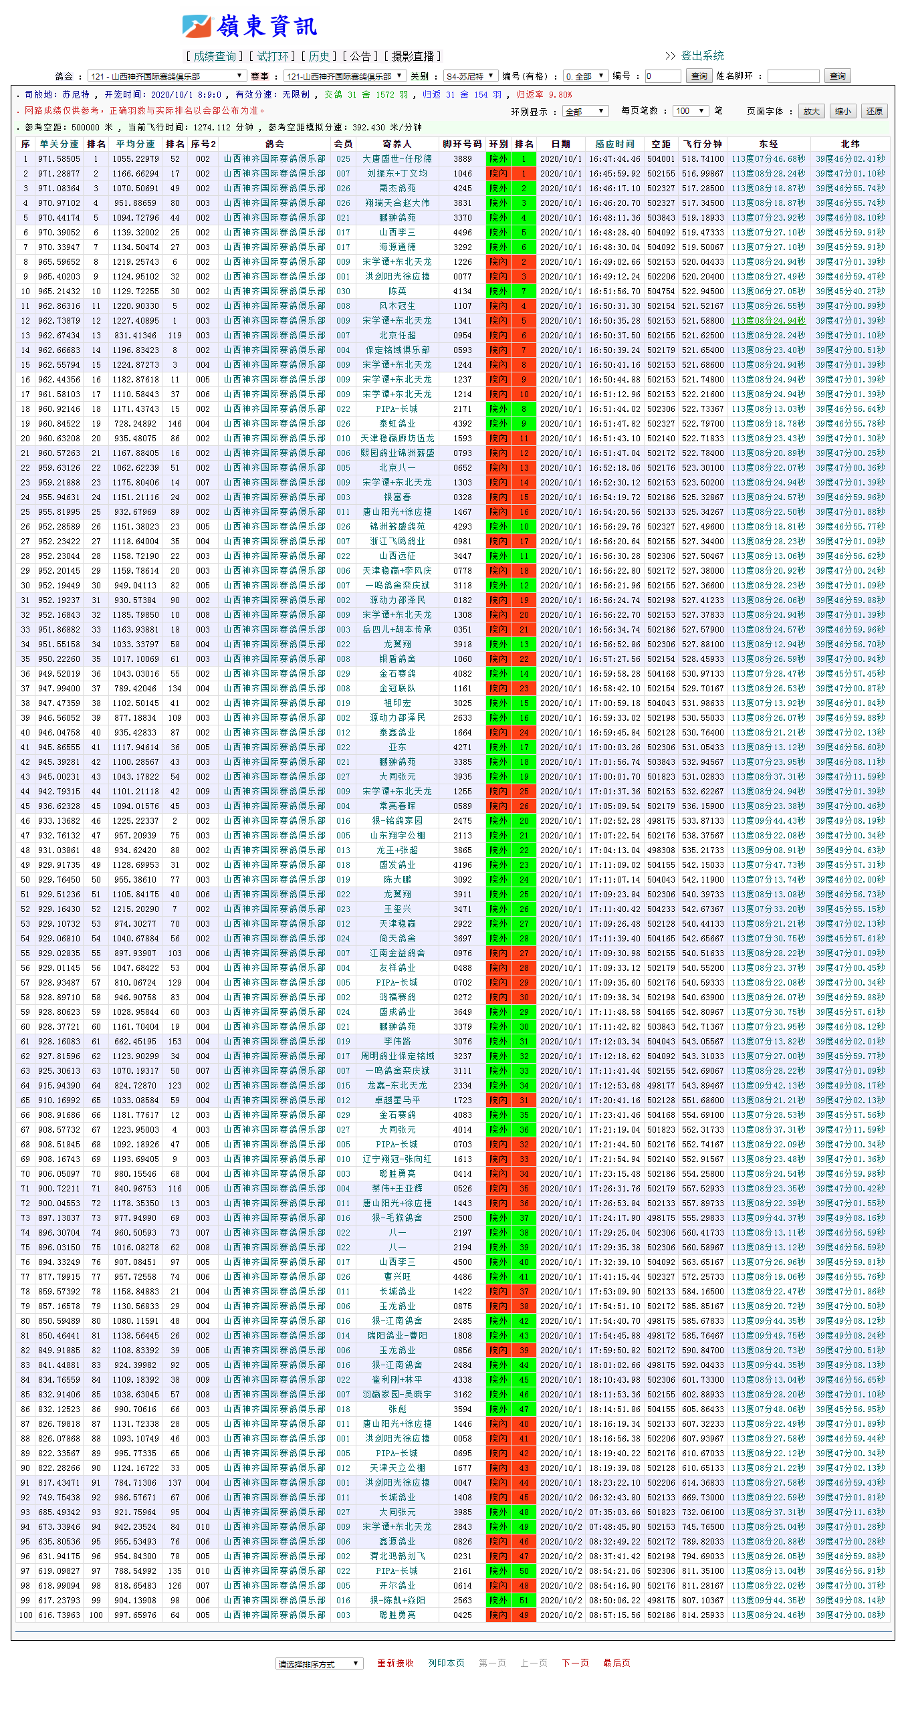This screenshot has height=1729, width=906.
Task: Open the 关别 S4-苏尼特 dropdown
Action: click(471, 76)
